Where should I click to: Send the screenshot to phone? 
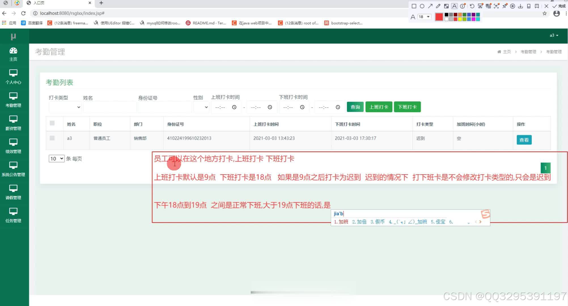click(529, 6)
